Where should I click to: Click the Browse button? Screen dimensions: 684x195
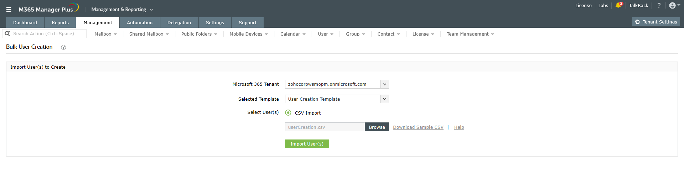coord(377,127)
